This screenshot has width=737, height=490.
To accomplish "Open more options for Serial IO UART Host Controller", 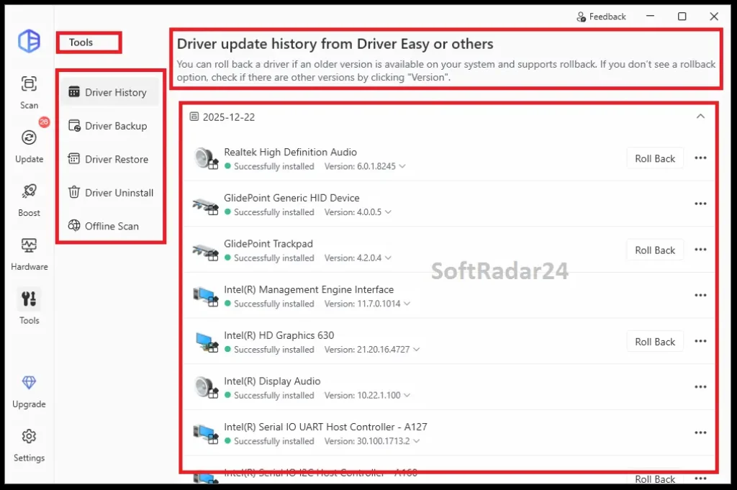I will [700, 432].
